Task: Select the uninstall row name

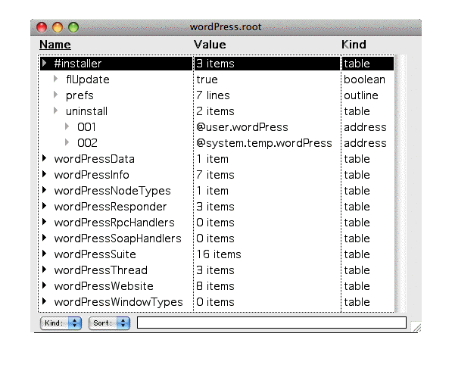Action: click(86, 111)
